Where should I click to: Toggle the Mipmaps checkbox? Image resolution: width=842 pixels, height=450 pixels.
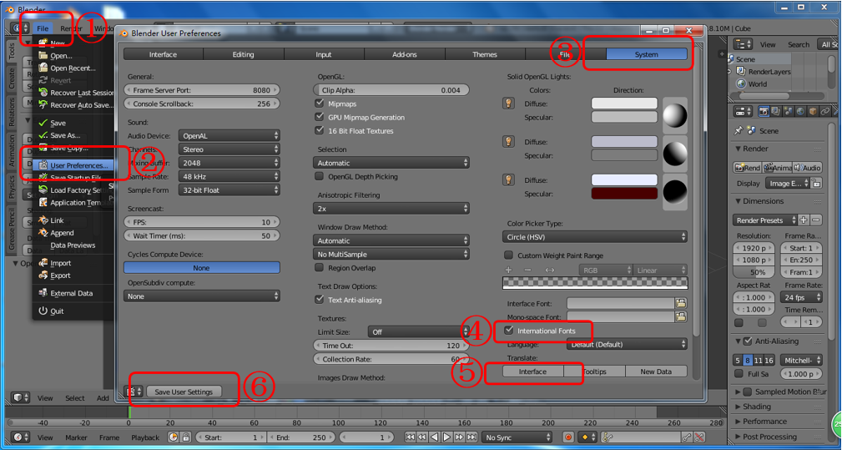click(320, 103)
